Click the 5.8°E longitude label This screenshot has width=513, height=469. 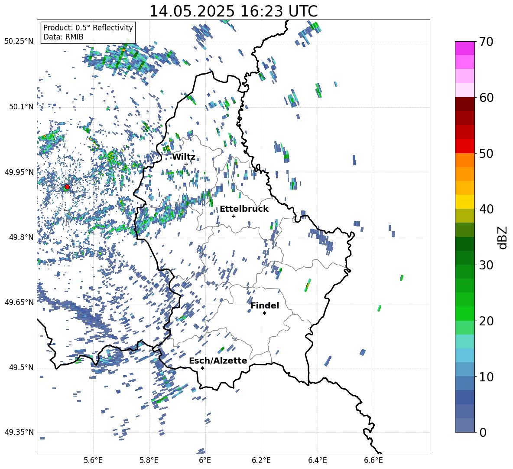coord(149,460)
